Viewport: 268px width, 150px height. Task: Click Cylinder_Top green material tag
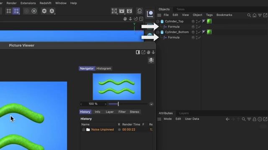[209, 21]
